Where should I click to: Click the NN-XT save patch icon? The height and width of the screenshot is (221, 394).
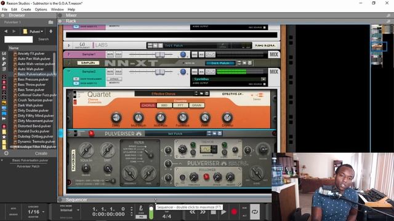(x=249, y=63)
